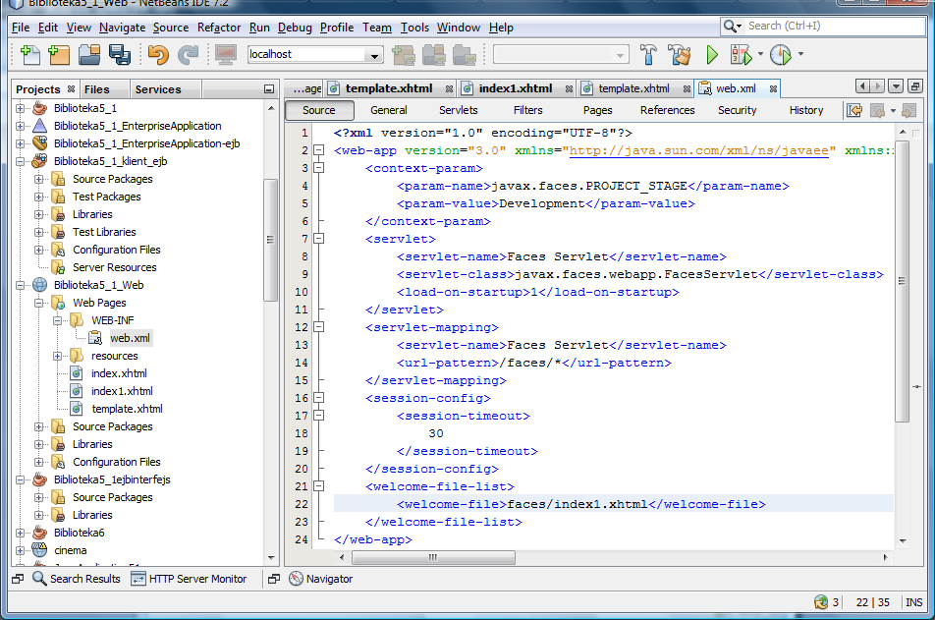Click the Search Results magnifier icon
935x620 pixels.
[39, 578]
